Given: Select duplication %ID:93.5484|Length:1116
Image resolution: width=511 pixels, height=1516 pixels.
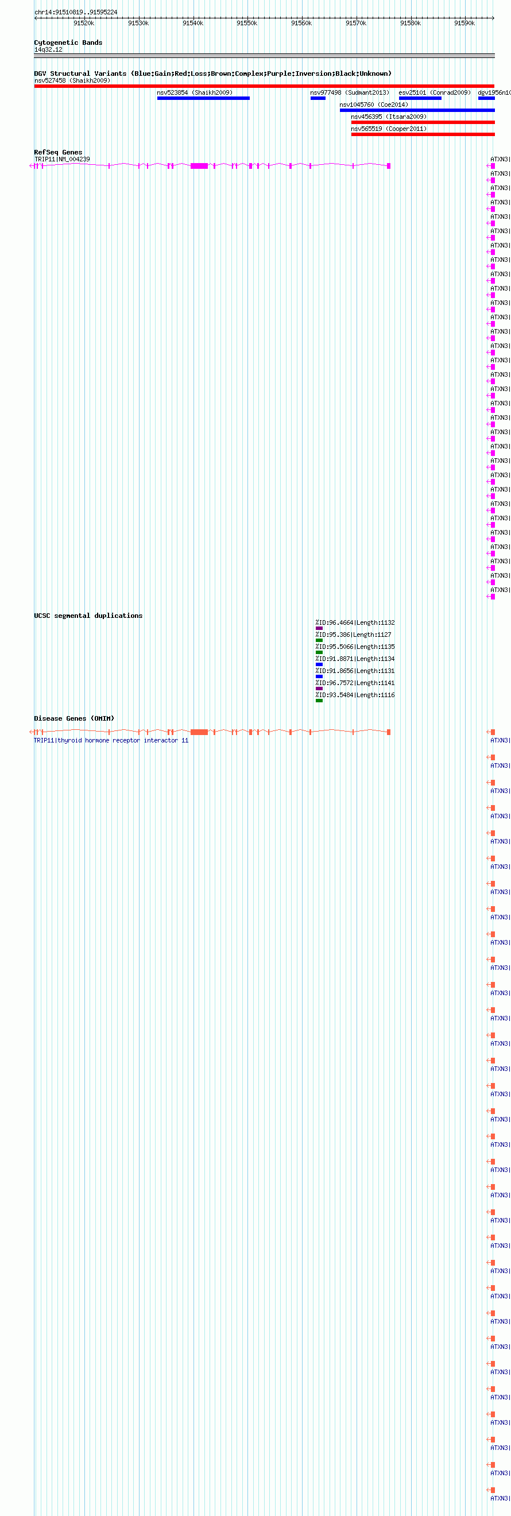Looking at the screenshot, I should click(x=355, y=695).
